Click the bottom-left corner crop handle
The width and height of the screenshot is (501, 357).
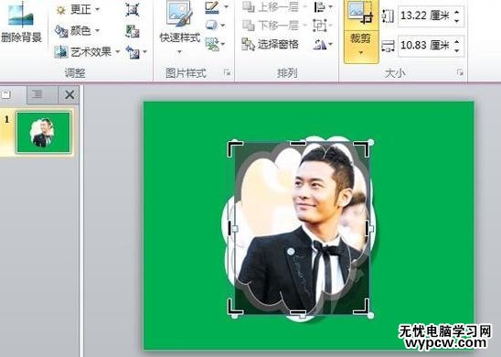pos(235,307)
